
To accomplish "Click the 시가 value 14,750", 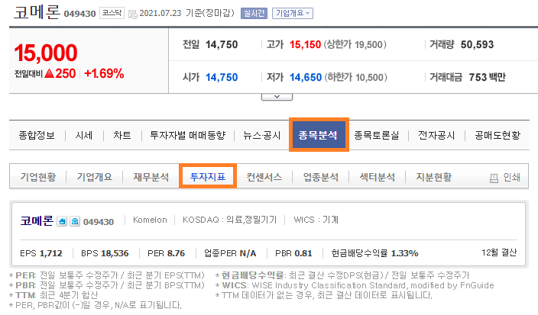I will click(222, 77).
